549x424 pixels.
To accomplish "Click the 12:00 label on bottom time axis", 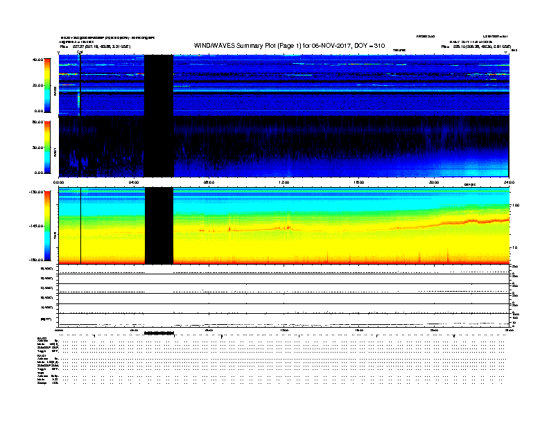I will click(284, 330).
